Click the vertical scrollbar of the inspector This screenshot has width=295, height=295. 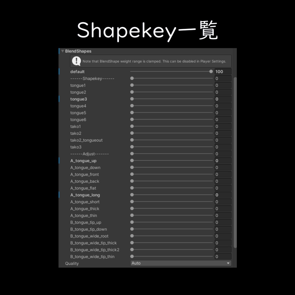click(x=235, y=162)
